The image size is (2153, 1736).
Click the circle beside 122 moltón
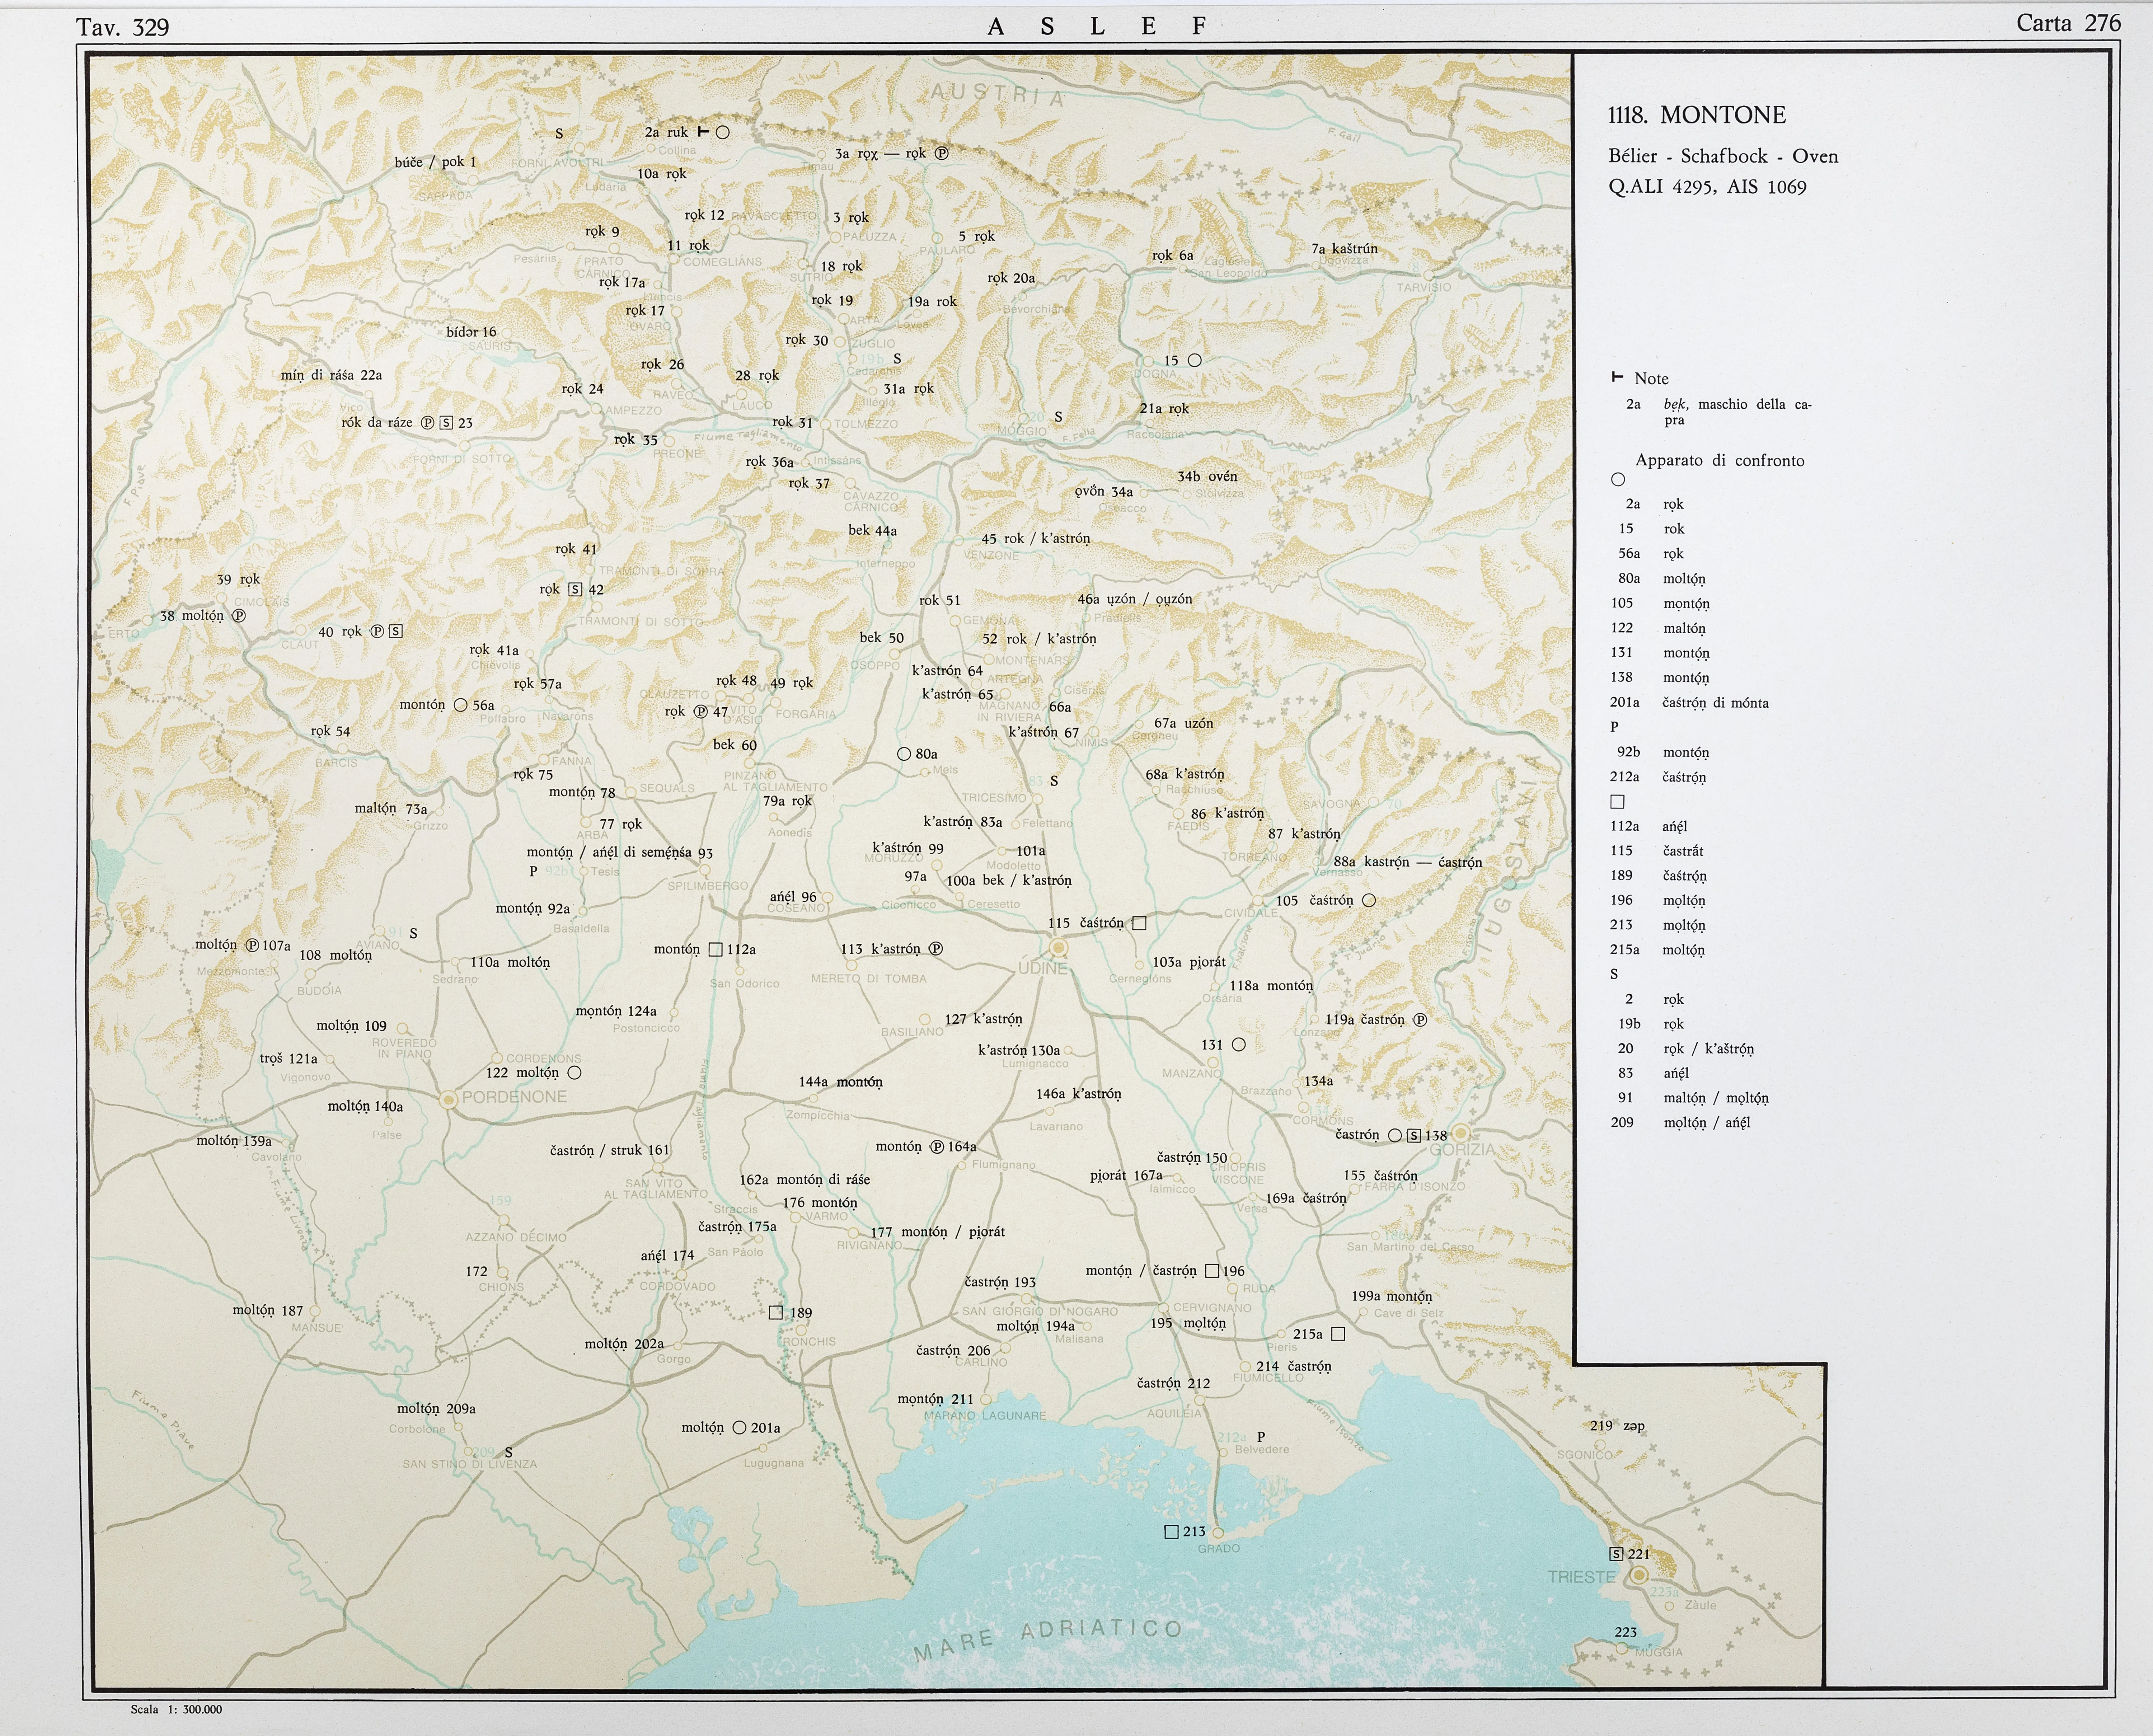coord(574,1072)
